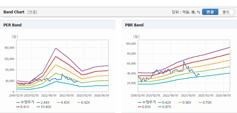This screenshot has width=237, height=113.
Task: Toggle the 8.41X series in PER legend
Action: point(23,107)
